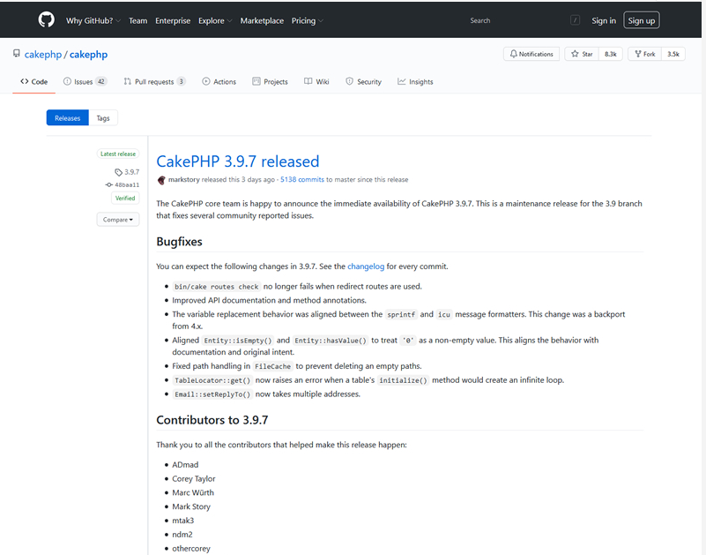This screenshot has height=555, width=706.
Task: Click contributor name Marc Würth
Action: [193, 492]
